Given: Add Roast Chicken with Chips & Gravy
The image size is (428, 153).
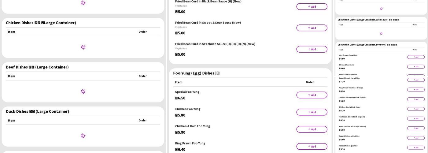Looking at the screenshot, I should pyautogui.click(x=416, y=128).
